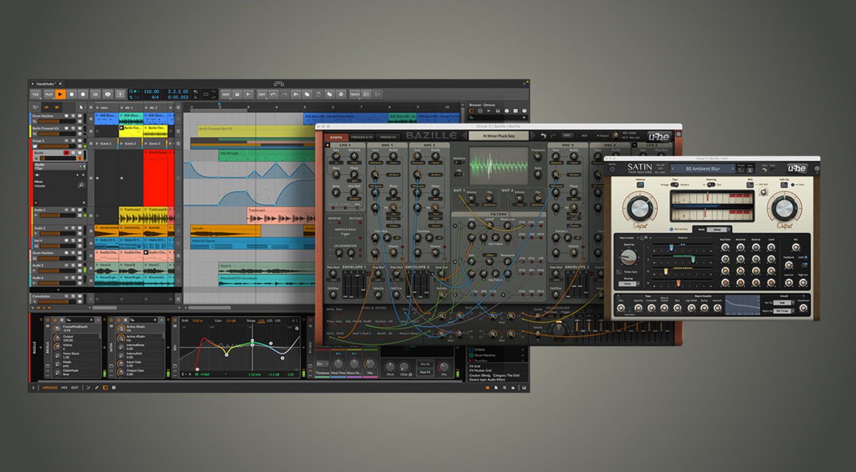This screenshot has width=856, height=472.
Task: Click the u-he logo in Bazille
Action: coord(659,137)
